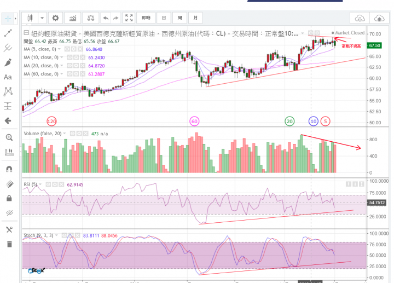
Task: Click the compare symbols scales icon
Action: click(x=90, y=18)
